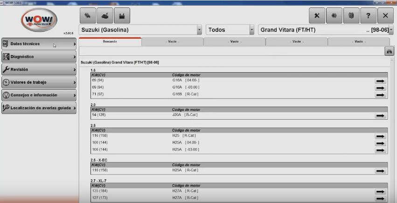Open the Grand Vitara (FT/HT) model dropdown
397x203 pixels.
(x=391, y=30)
